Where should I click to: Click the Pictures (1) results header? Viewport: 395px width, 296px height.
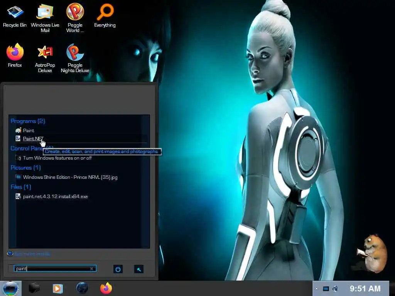25,168
